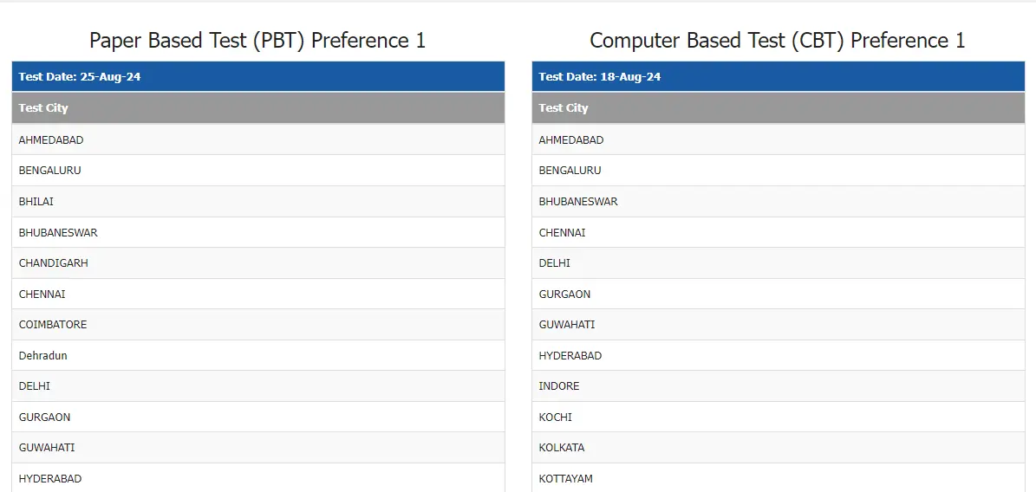Click KOTTAYAM in the CBT list
This screenshot has width=1036, height=492.
point(566,478)
